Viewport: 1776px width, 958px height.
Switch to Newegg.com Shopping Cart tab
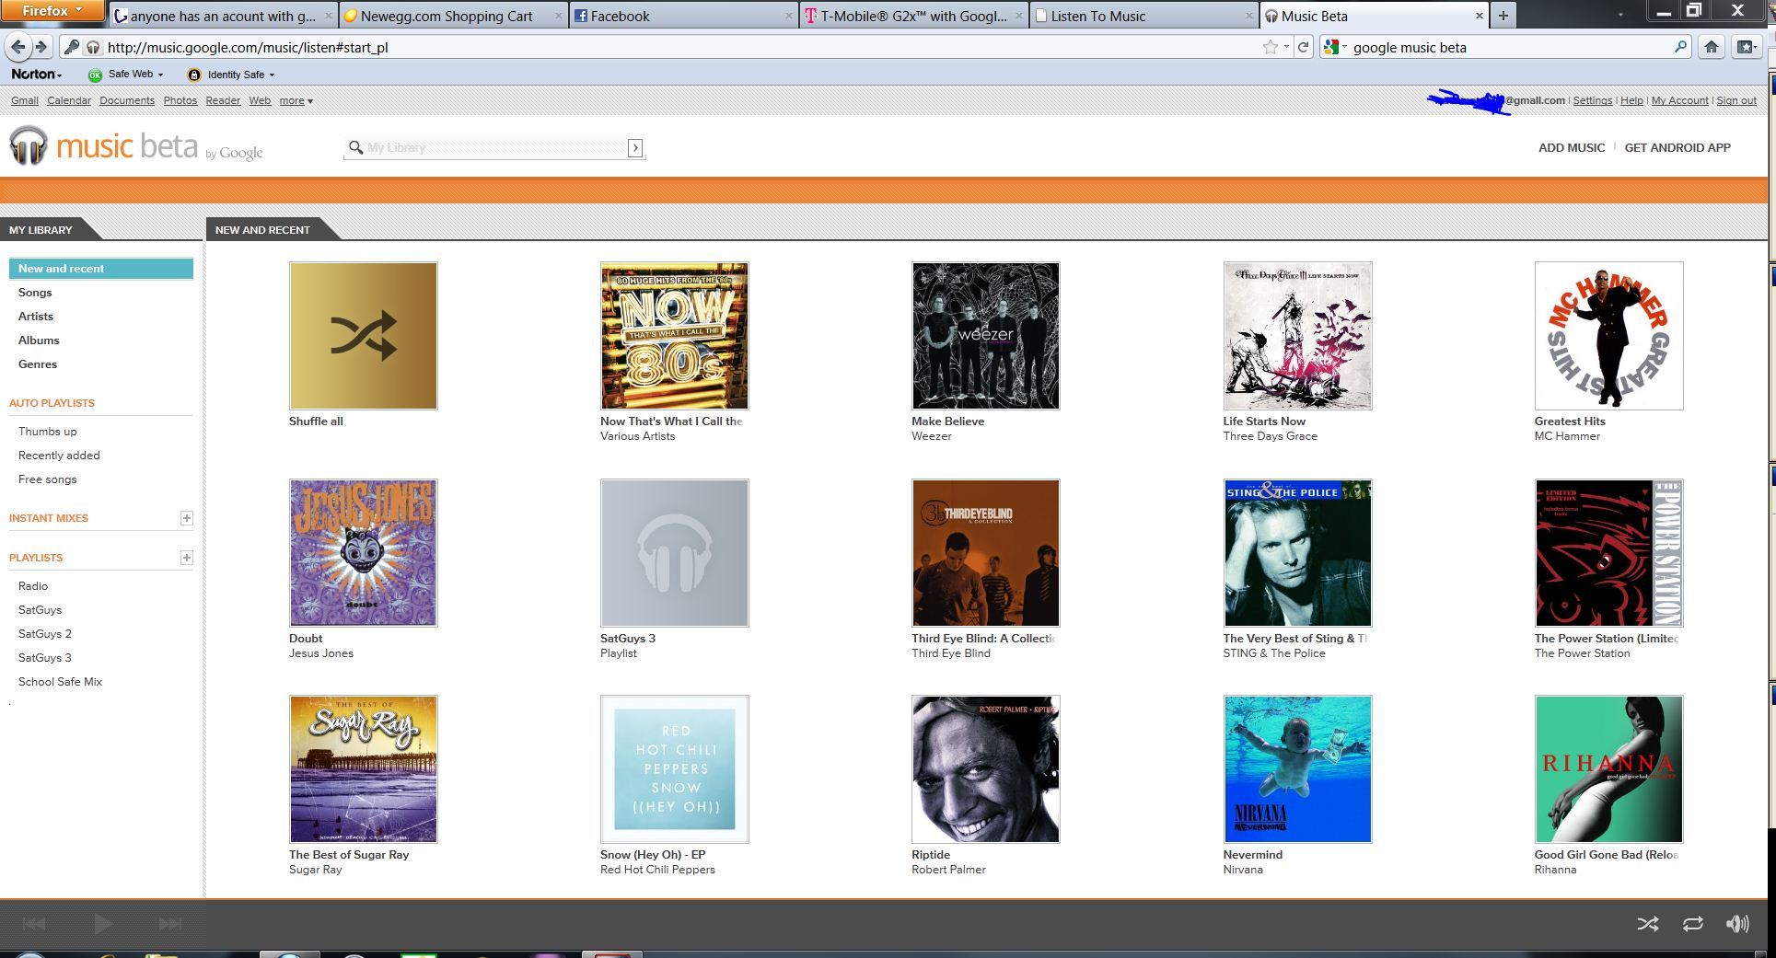453,16
